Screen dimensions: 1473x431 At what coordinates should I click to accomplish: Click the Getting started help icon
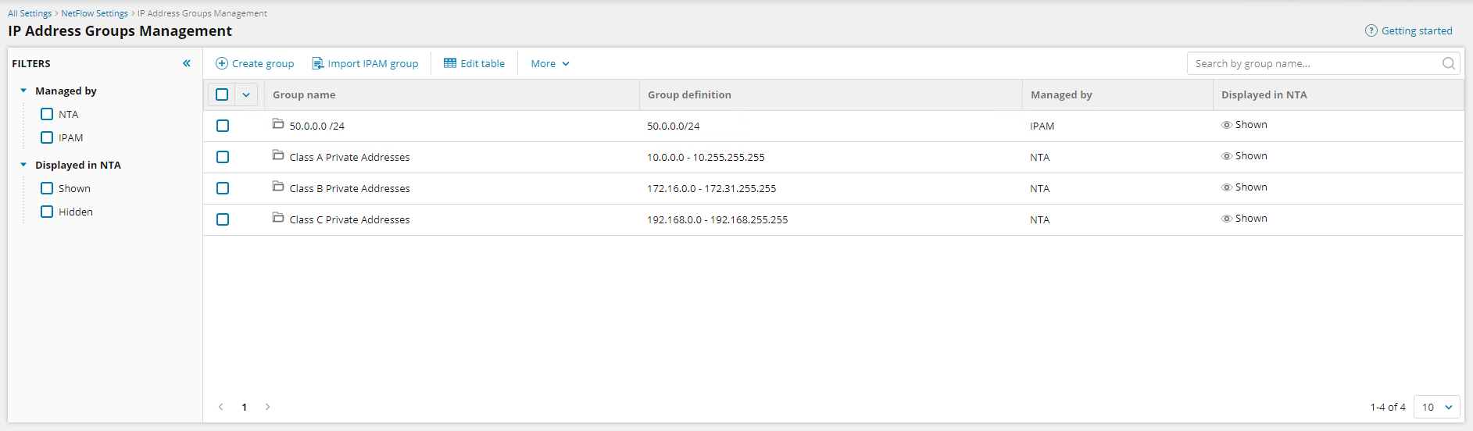tap(1371, 30)
